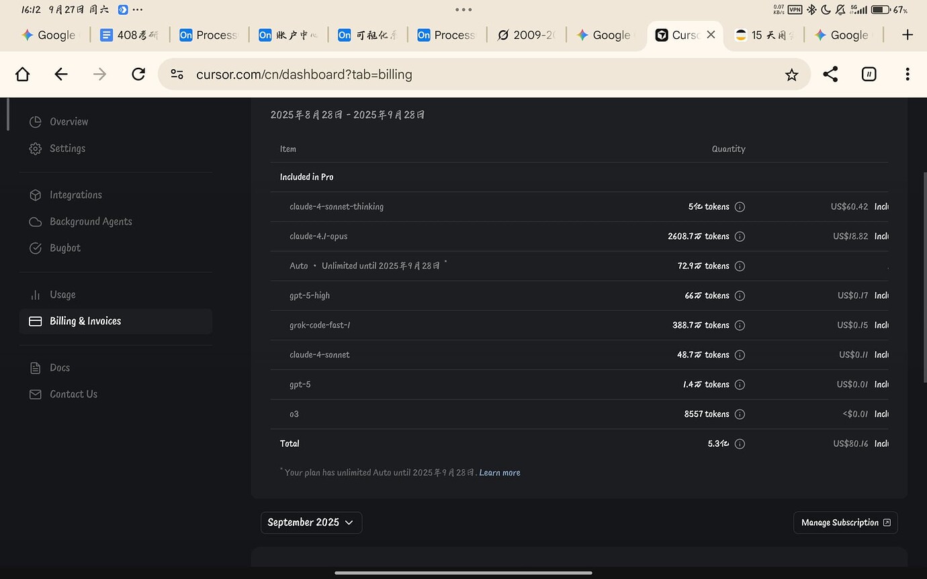
Task: Switch to the 15 天 browser tab
Action: point(765,35)
